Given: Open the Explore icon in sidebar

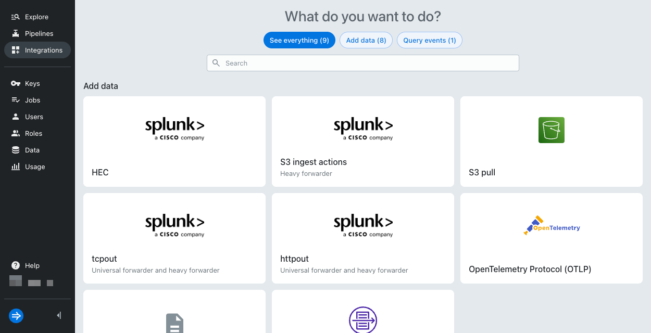Looking at the screenshot, I should point(16,17).
